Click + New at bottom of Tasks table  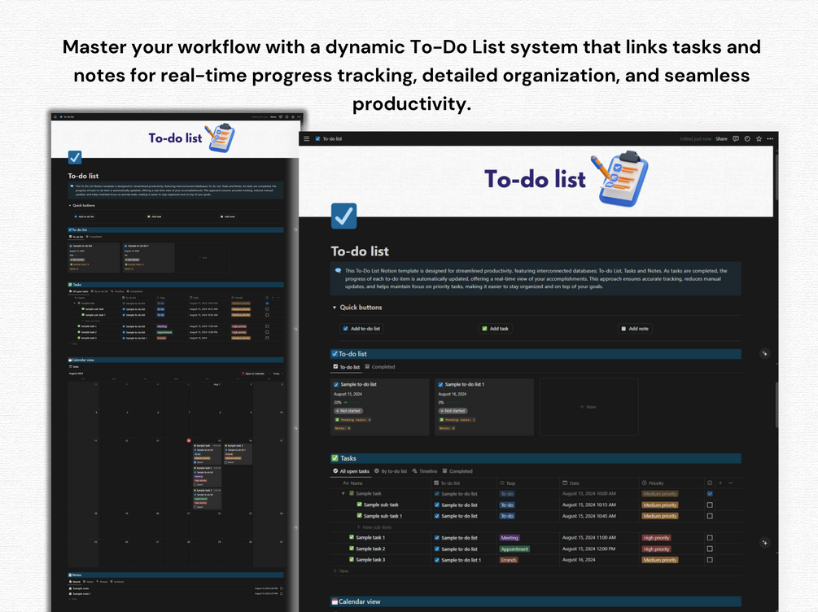click(341, 570)
